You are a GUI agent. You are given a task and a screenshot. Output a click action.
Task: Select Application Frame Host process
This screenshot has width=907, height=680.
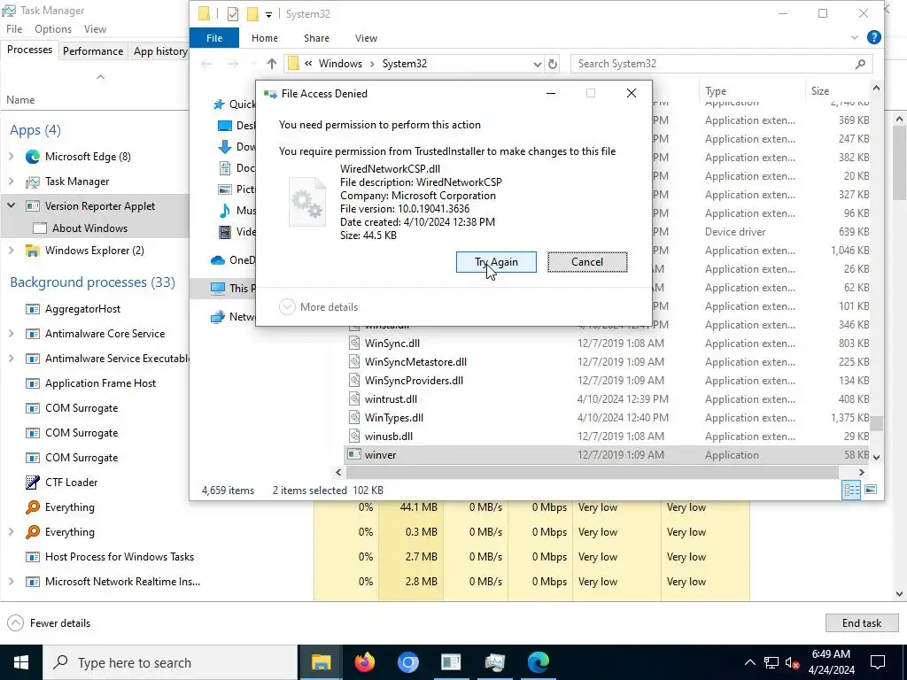pos(100,383)
